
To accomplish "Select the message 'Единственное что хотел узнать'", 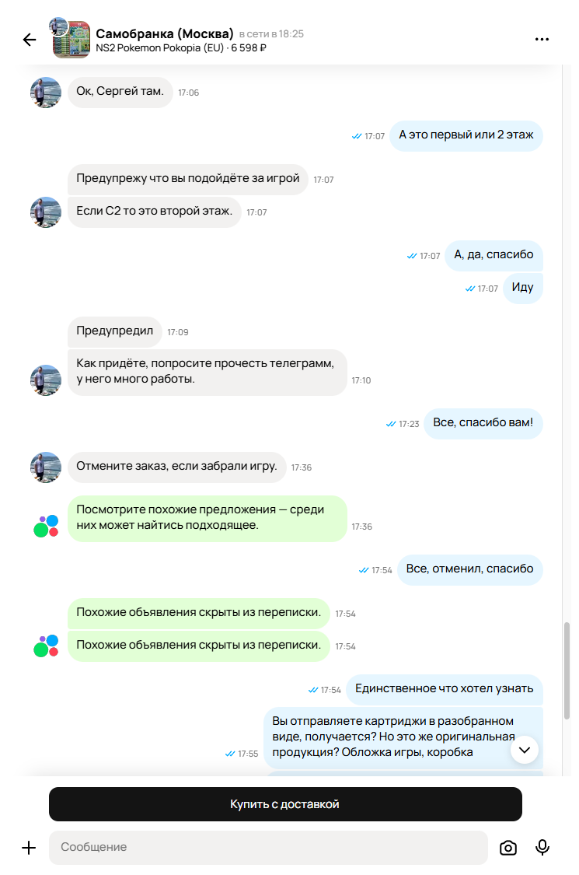I will pos(444,689).
